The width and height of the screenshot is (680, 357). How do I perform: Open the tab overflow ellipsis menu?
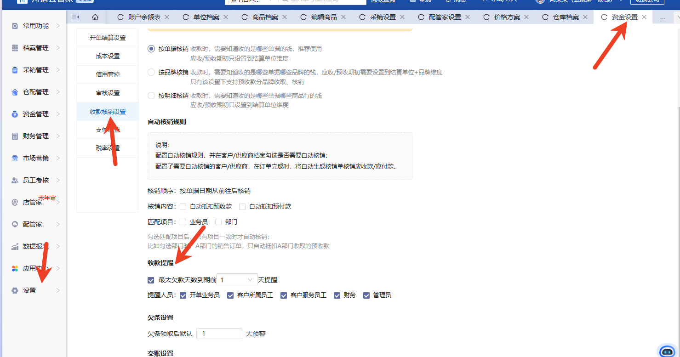[663, 17]
